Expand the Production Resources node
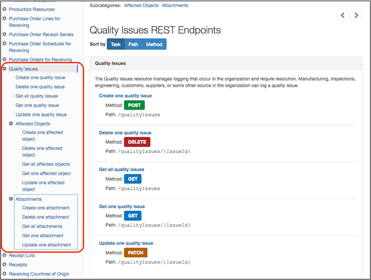Image resolution: width=371 pixels, height=280 pixels. [x=4, y=9]
